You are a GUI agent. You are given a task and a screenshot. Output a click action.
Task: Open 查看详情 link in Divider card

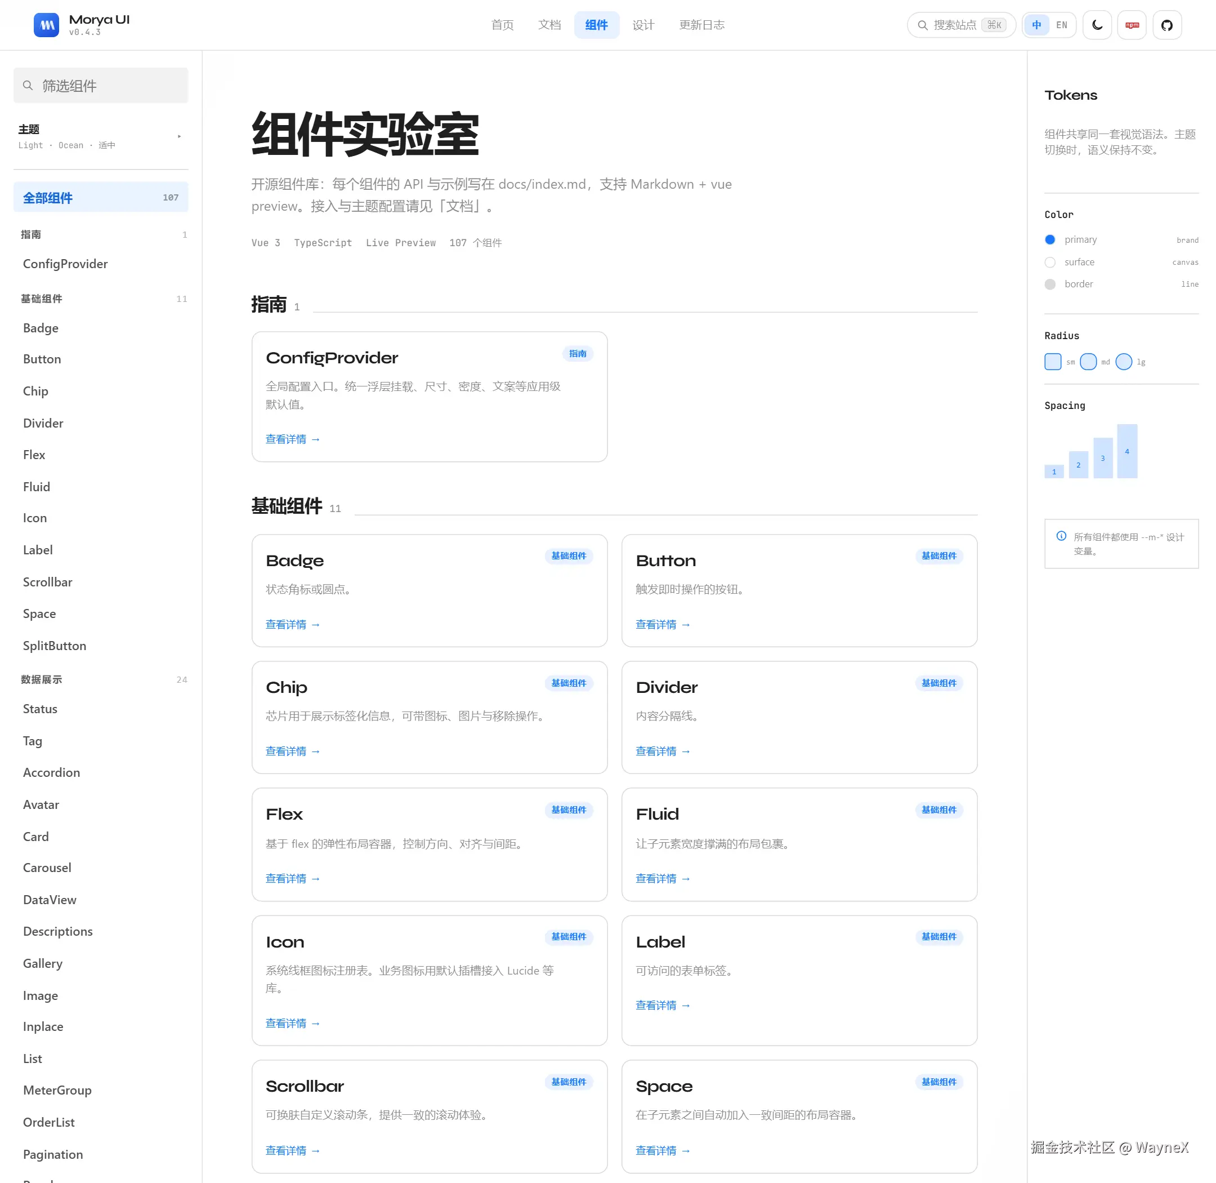pos(663,751)
